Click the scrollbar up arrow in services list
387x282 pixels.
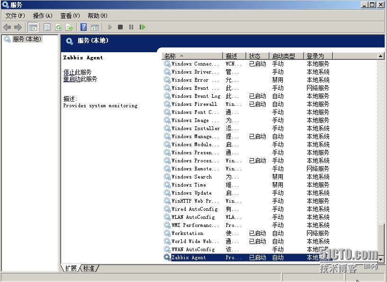pyautogui.click(x=380, y=56)
